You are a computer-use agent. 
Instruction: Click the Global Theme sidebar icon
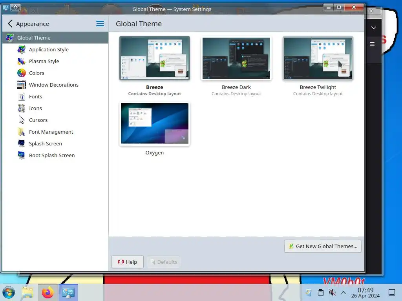pos(10,38)
